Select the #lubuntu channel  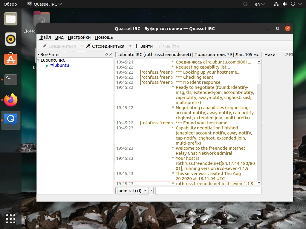coord(59,65)
